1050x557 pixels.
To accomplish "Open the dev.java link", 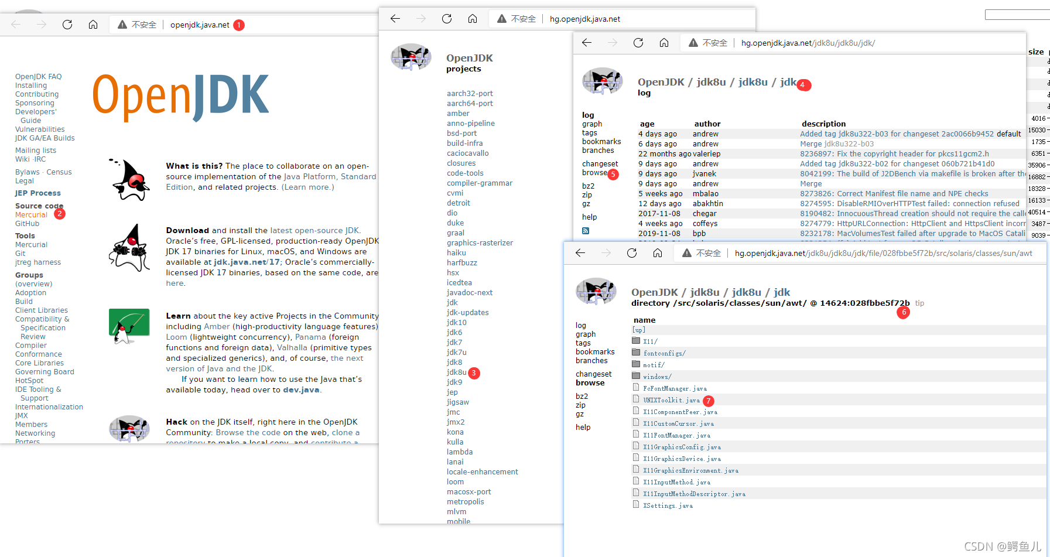I will (x=301, y=390).
